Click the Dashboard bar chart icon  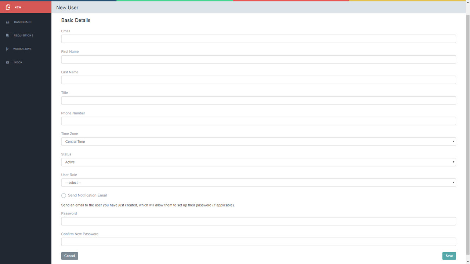click(8, 22)
